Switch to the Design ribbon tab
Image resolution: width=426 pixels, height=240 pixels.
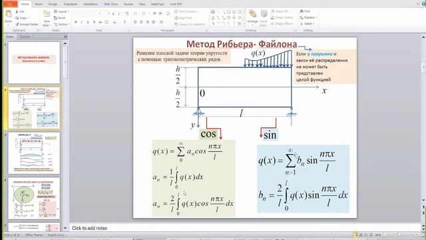53,4
